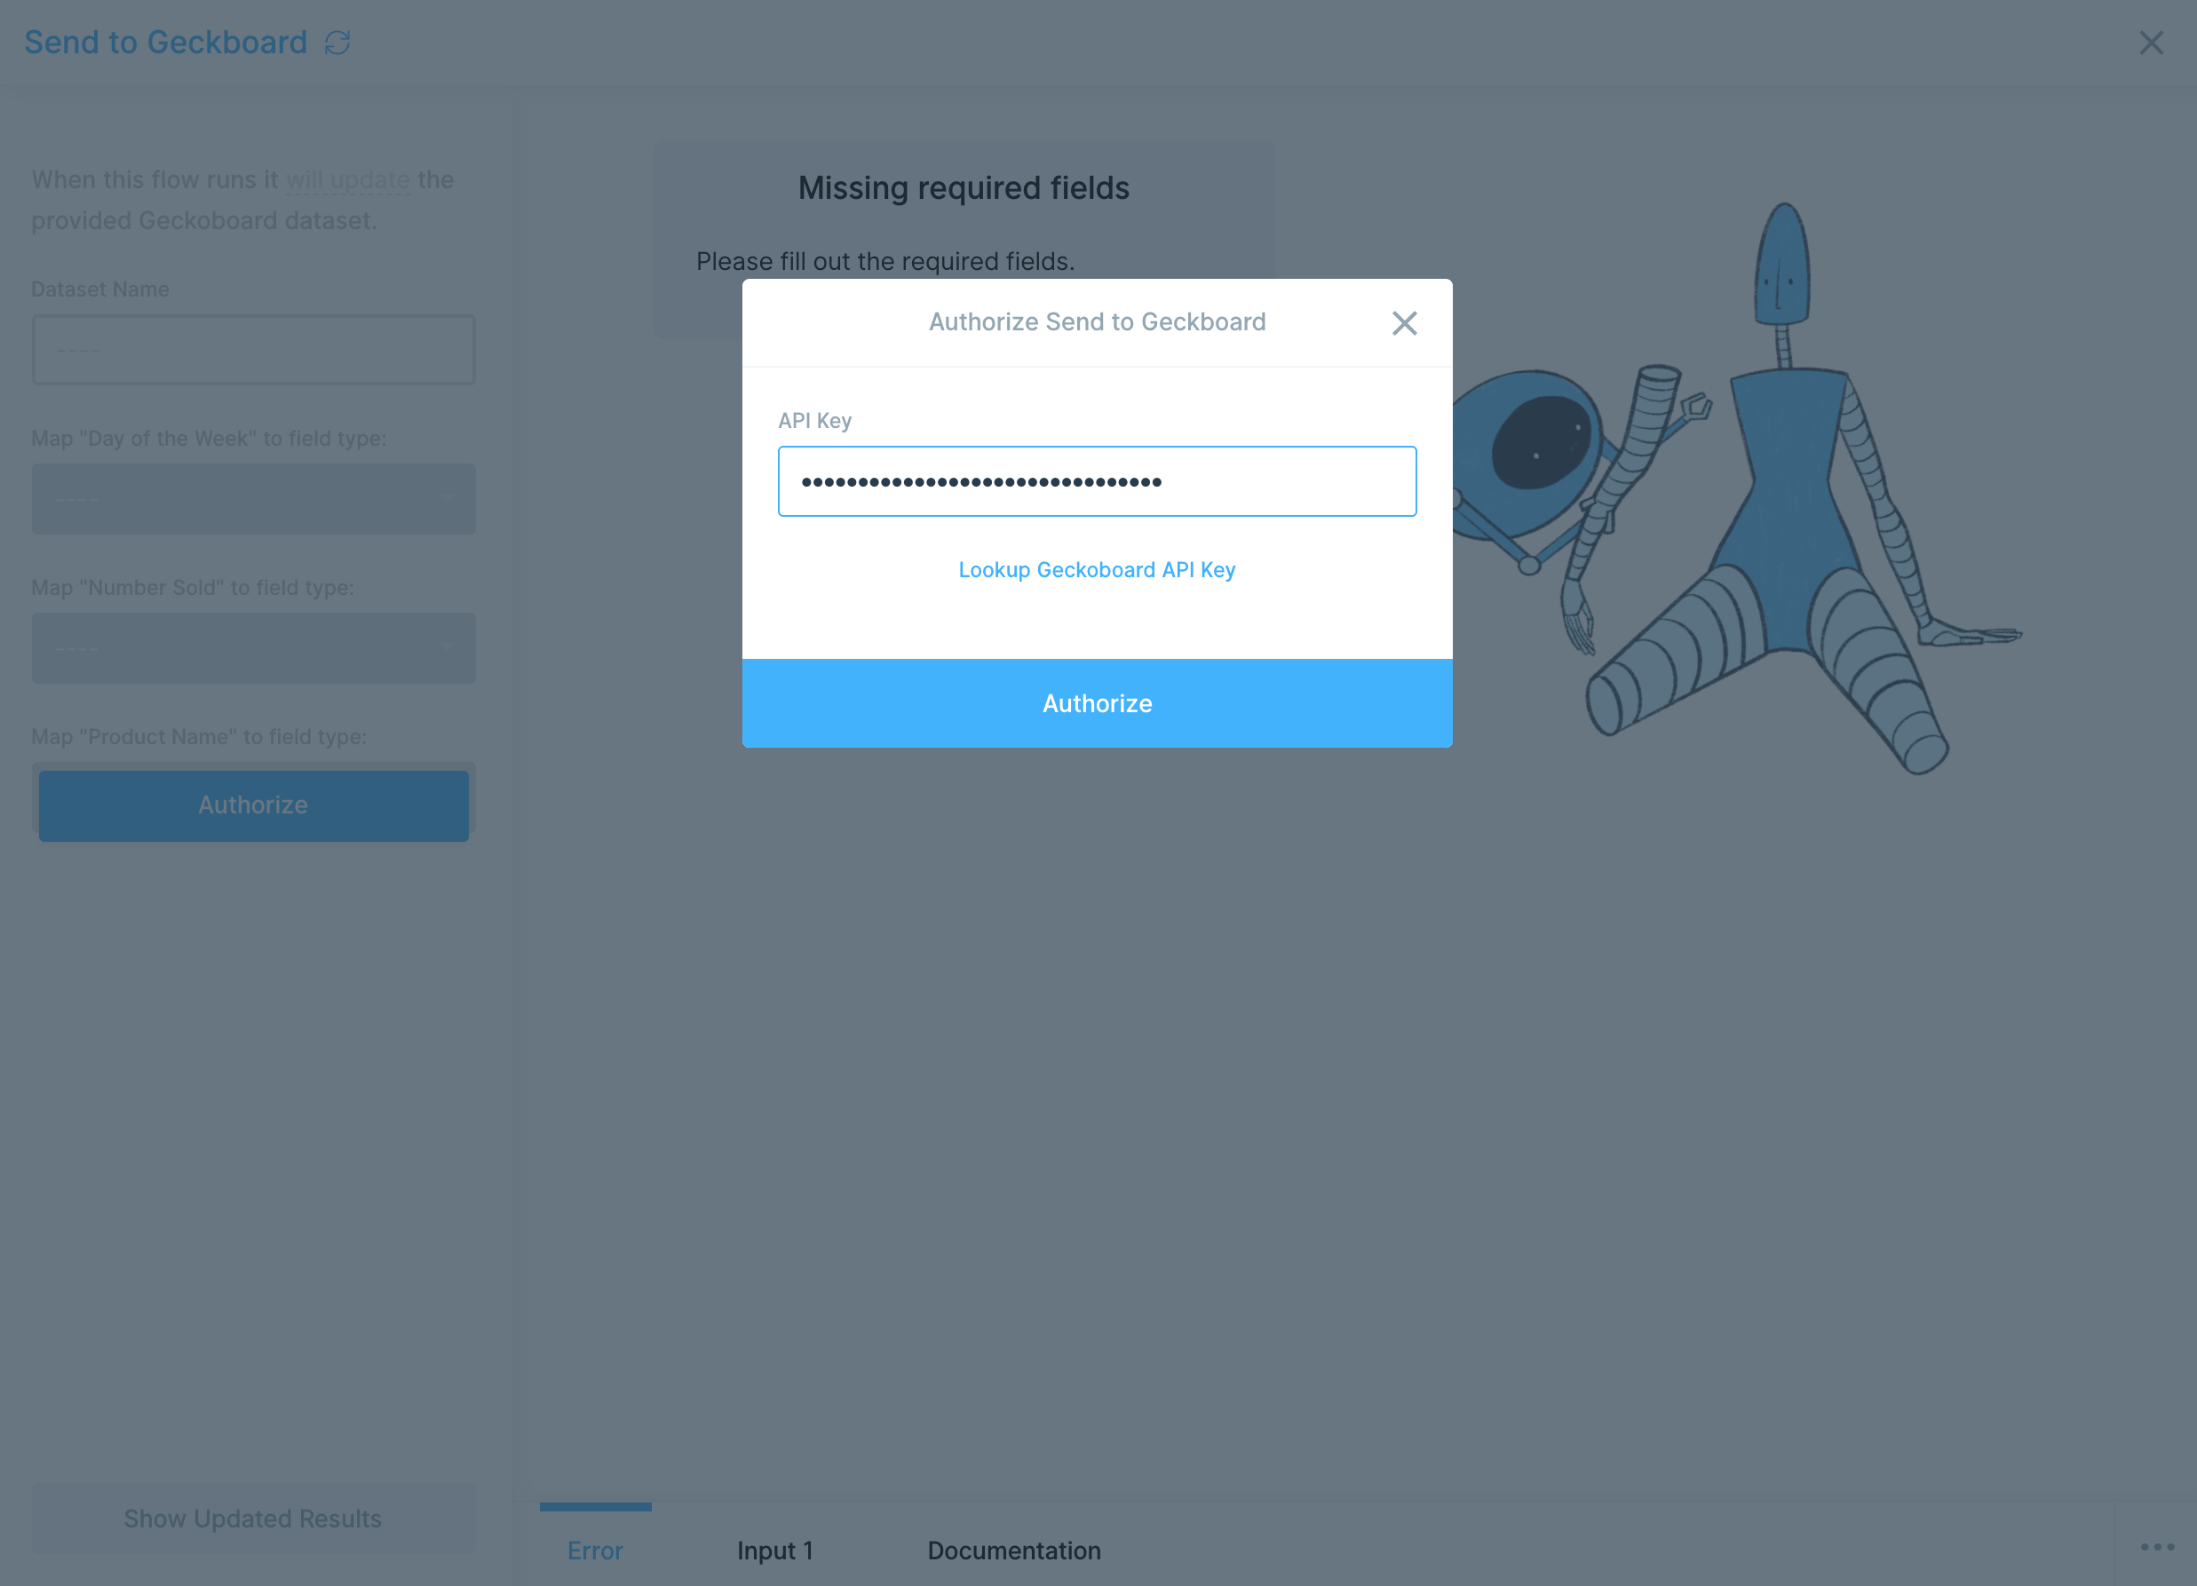This screenshot has width=2197, height=1586.
Task: Click the 'Send to Geckboard' panel title
Action: coord(166,43)
